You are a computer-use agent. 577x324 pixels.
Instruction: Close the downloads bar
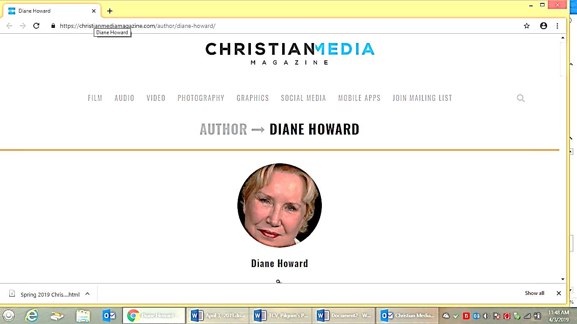pyautogui.click(x=558, y=293)
